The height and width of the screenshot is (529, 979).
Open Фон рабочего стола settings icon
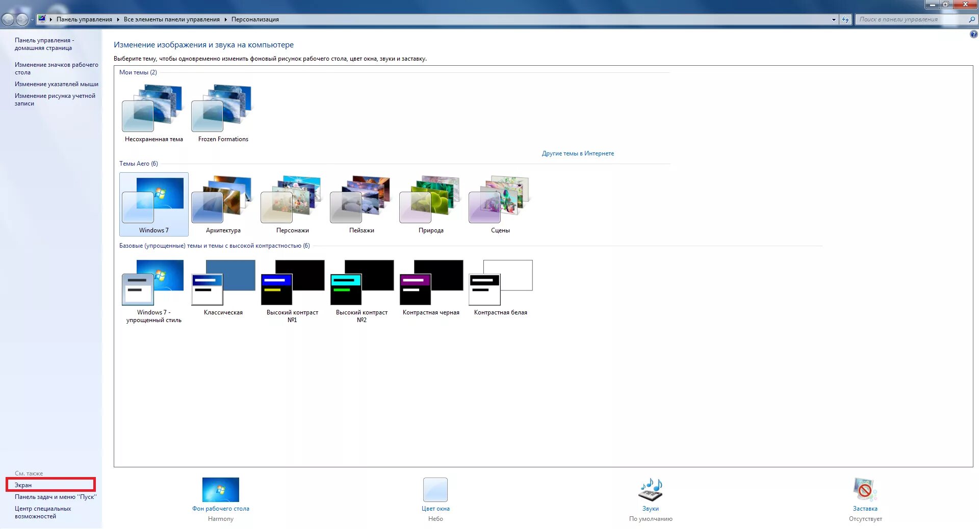tap(220, 490)
